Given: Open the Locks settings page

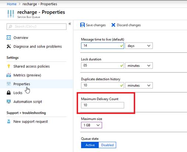Looking at the screenshot, I should point(36,93).
